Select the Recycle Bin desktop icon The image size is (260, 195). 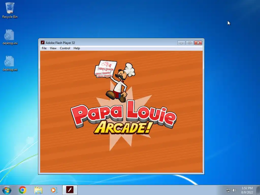coord(10,10)
